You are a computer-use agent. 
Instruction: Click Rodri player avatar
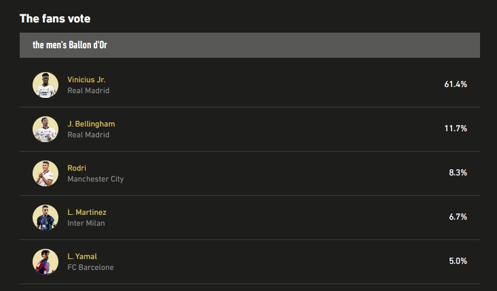45,173
